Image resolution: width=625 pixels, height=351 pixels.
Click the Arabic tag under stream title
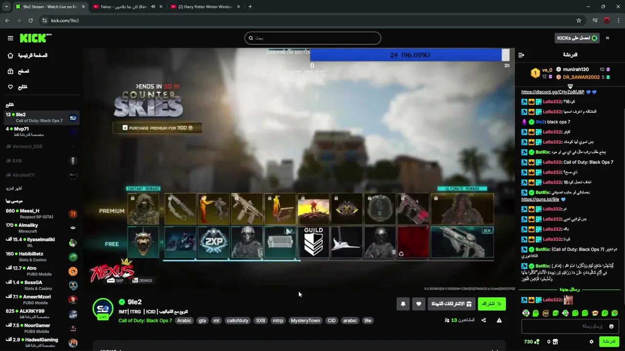184,320
